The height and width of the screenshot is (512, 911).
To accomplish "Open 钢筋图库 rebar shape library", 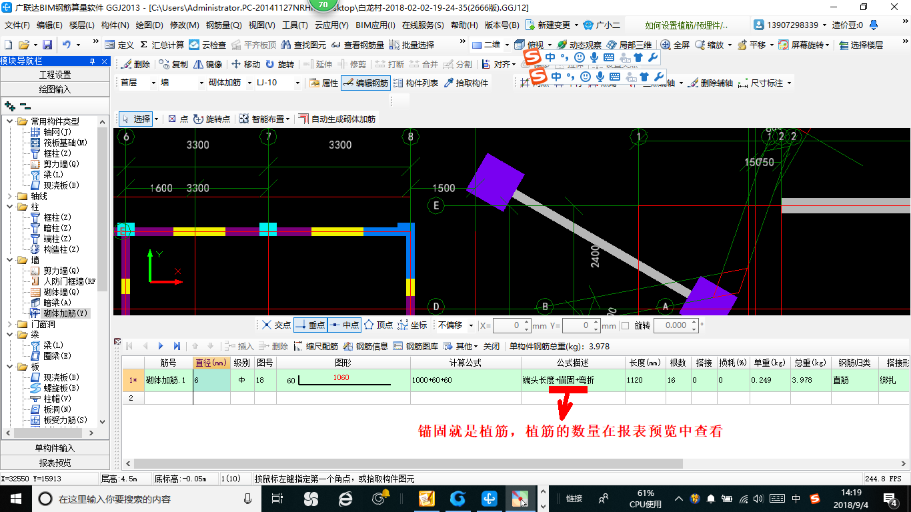I will (416, 346).
